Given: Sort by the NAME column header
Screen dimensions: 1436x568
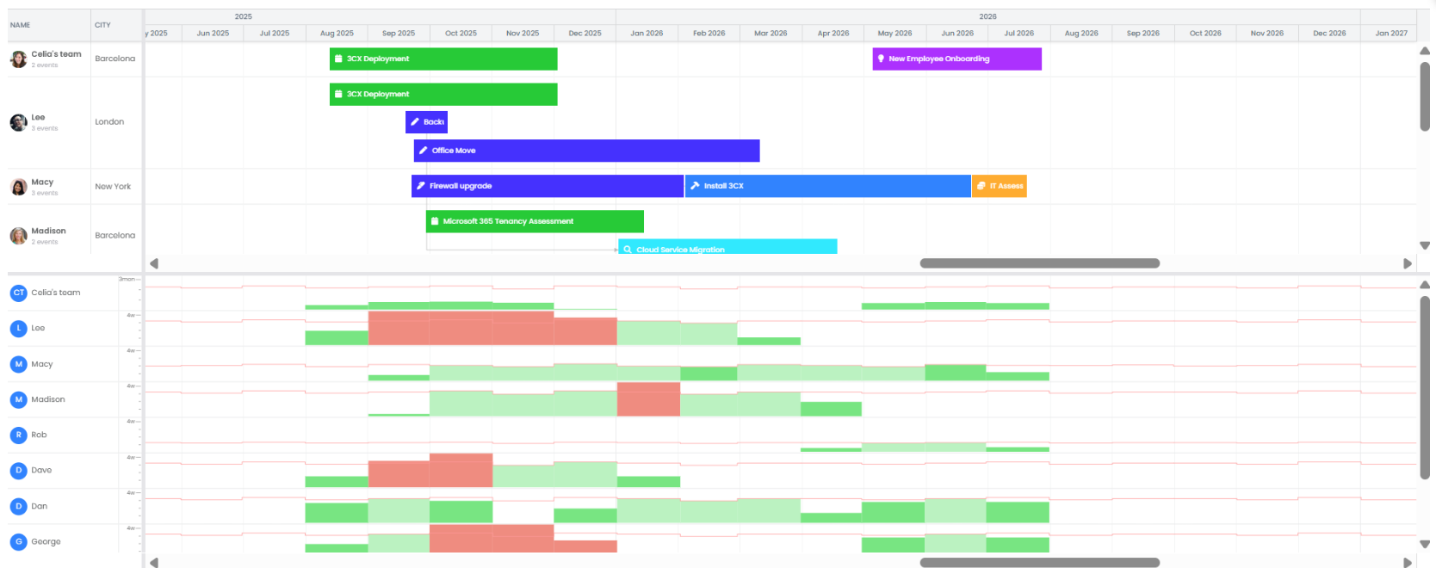Looking at the screenshot, I should (49, 25).
